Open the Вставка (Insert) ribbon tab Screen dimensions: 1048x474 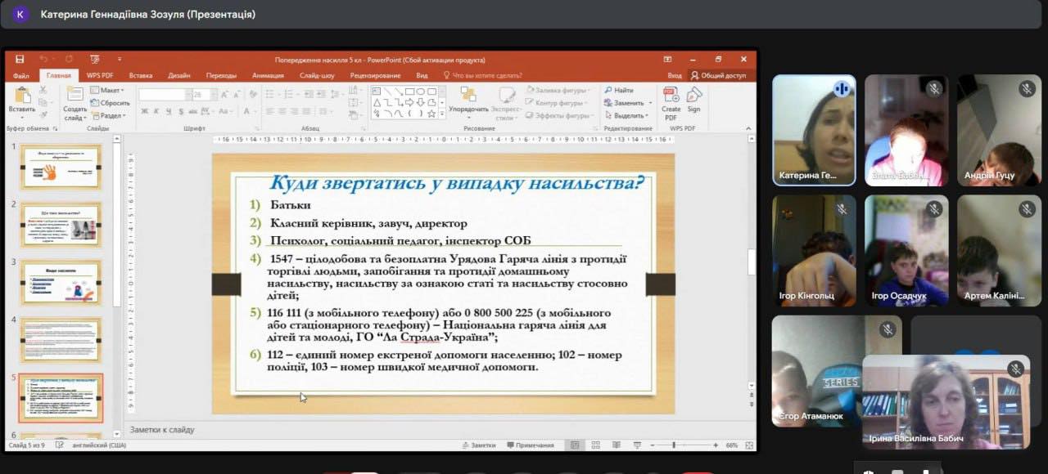pyautogui.click(x=140, y=75)
